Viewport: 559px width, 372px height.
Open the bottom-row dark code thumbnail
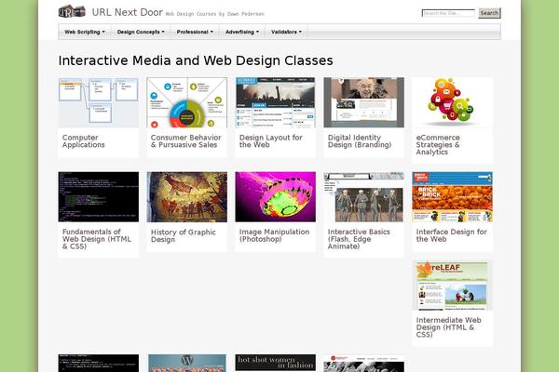coord(99,363)
